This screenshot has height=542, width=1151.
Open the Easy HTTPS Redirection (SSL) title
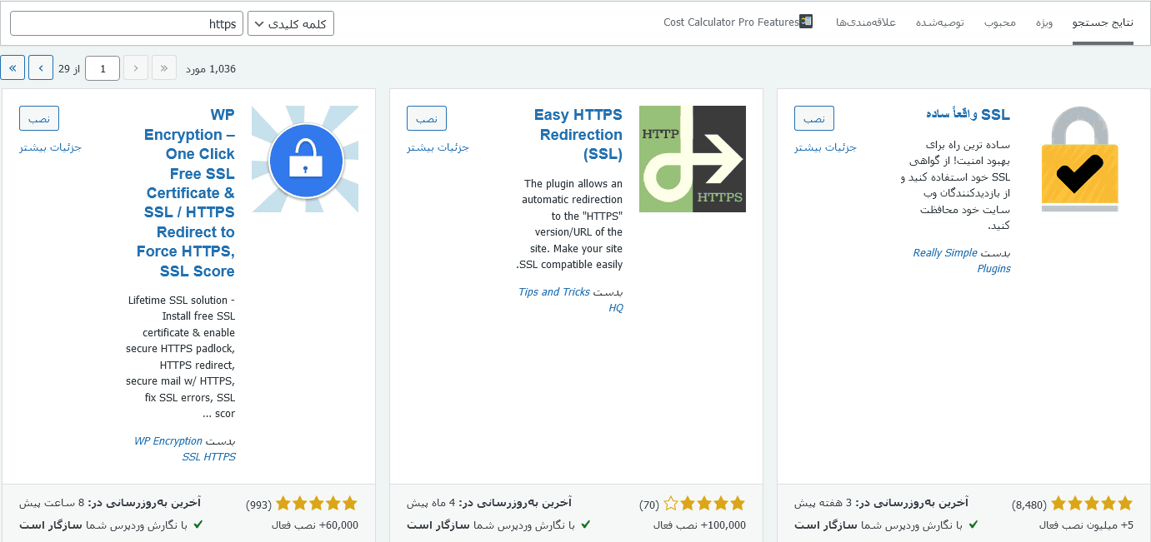[x=578, y=134]
